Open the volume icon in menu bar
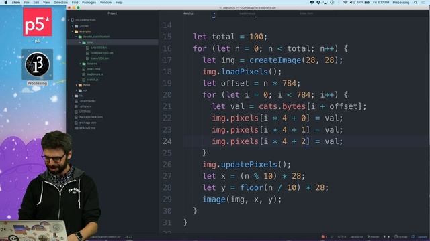Viewport: 430px width, 241px height. pyautogui.click(x=352, y=3)
